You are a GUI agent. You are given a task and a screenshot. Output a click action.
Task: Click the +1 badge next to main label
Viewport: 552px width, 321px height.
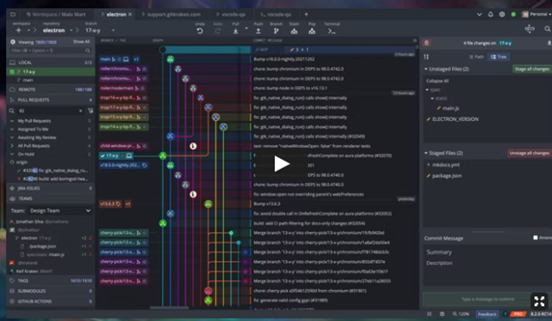(x=136, y=60)
